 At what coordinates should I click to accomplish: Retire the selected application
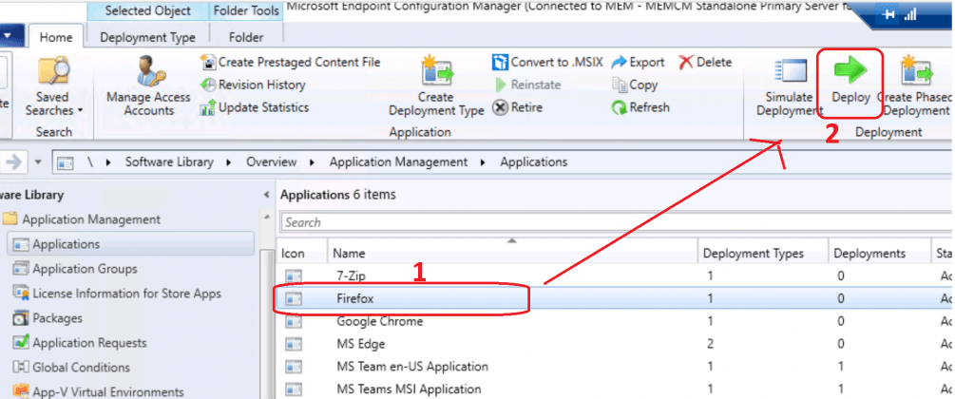click(x=517, y=107)
